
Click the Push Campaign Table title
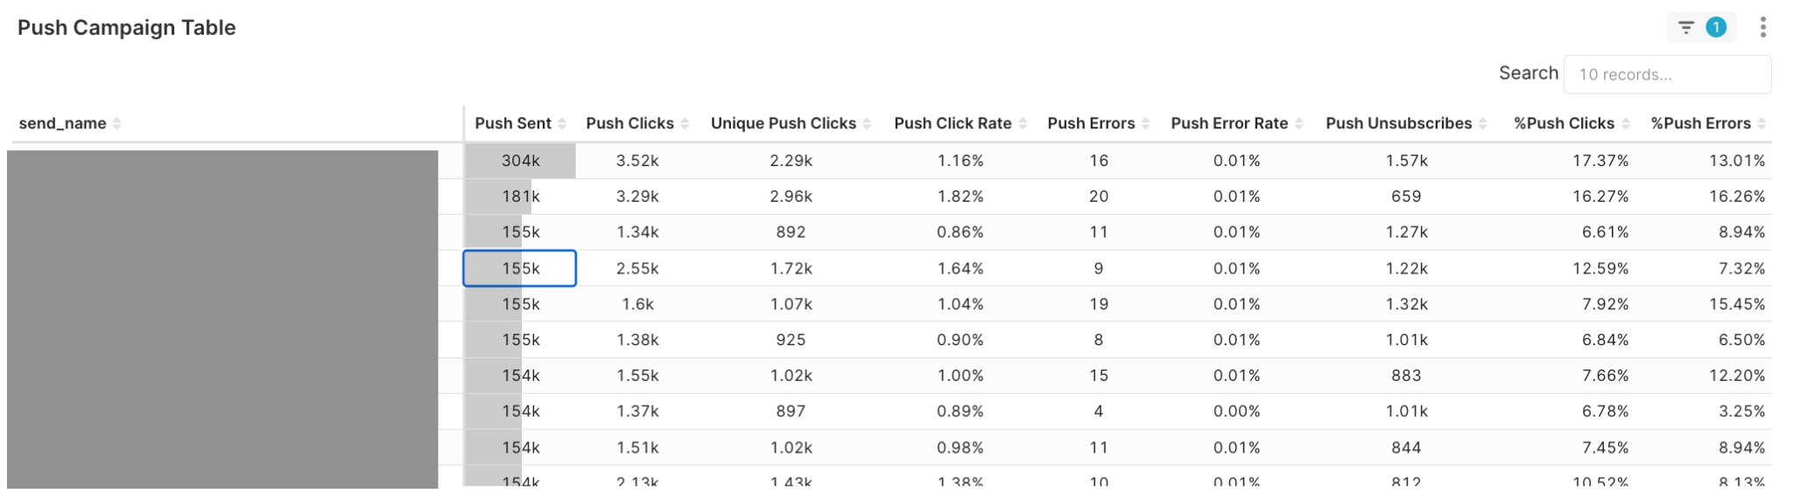tap(127, 28)
